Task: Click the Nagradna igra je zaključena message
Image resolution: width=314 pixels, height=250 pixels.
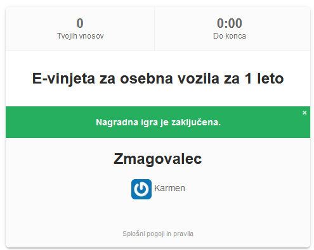Action: (x=158, y=122)
